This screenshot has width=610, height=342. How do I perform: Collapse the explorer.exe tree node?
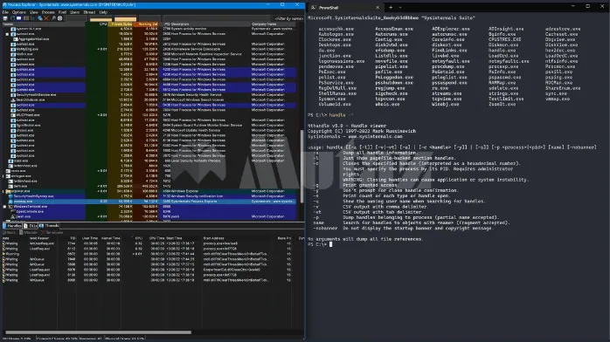point(3,191)
